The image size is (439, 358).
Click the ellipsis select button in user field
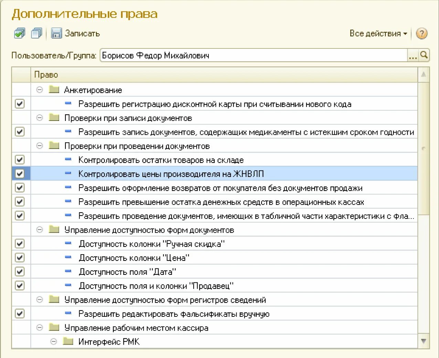413,55
